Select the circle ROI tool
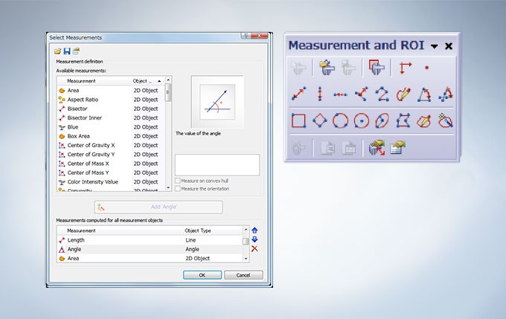506x319 pixels. (340, 120)
